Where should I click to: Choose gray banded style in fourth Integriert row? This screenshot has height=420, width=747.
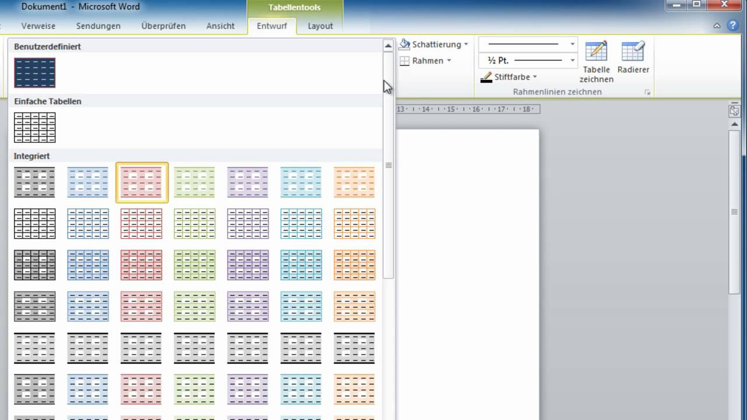34,307
